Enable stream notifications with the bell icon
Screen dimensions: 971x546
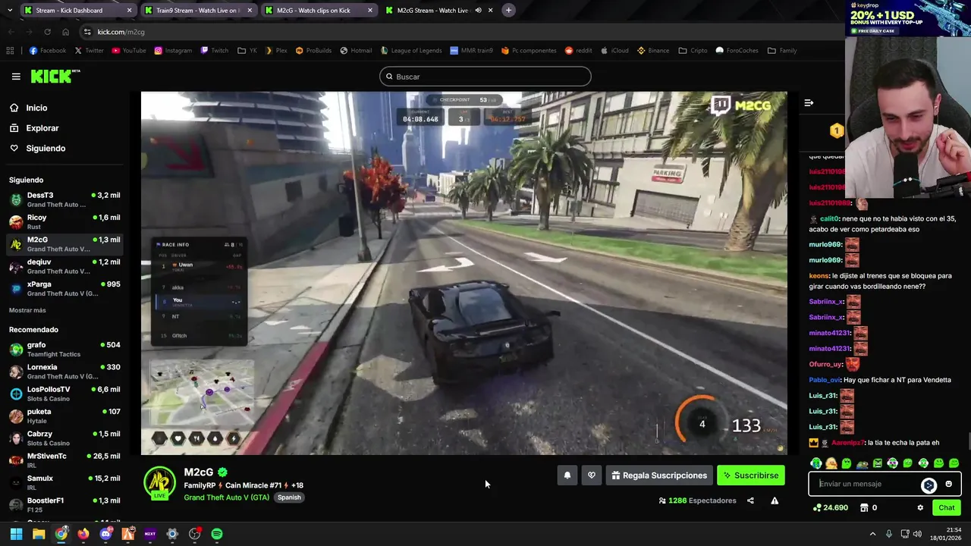click(x=567, y=475)
